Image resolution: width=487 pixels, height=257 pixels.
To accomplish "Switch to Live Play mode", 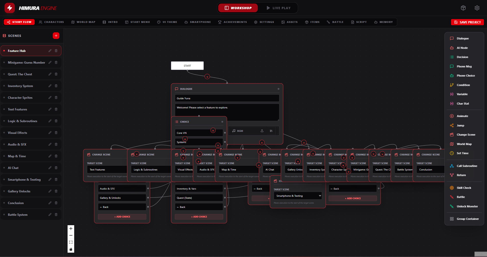I will (x=278, y=8).
